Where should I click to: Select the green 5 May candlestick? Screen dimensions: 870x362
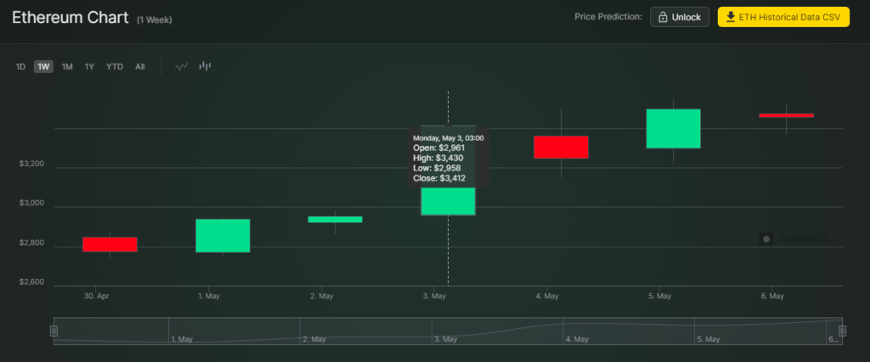point(674,128)
